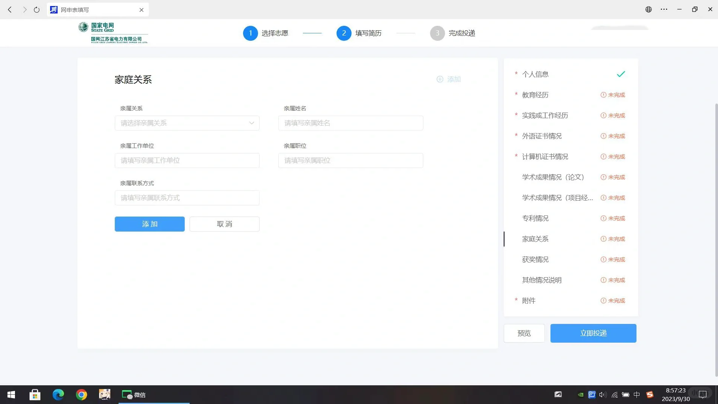Click the NVIDIA tray icon
Screen dimensions: 718x404
(580, 395)
